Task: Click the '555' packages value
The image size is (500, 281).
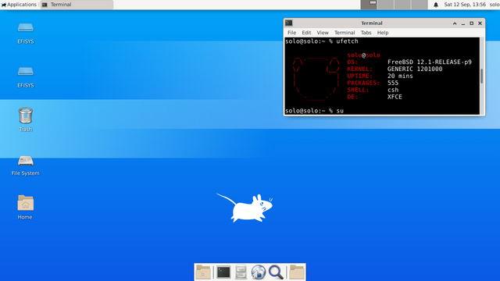Action: pos(393,83)
